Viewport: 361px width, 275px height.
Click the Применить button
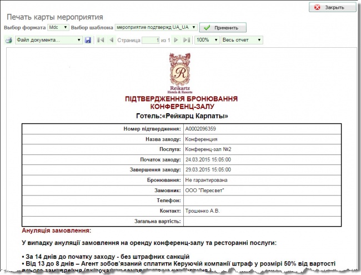coord(222,28)
